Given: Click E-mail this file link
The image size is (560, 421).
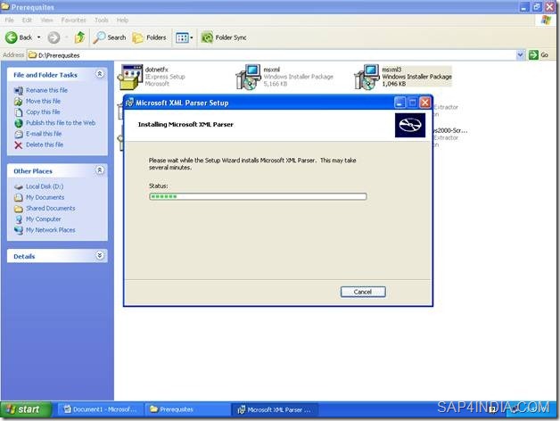Looking at the screenshot, I should [44, 134].
